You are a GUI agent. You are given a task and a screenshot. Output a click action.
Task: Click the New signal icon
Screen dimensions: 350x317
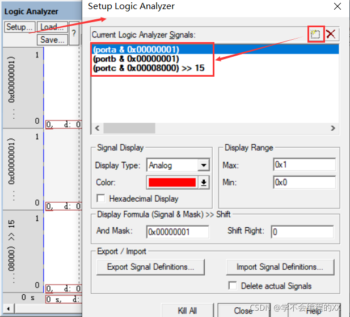(315, 34)
